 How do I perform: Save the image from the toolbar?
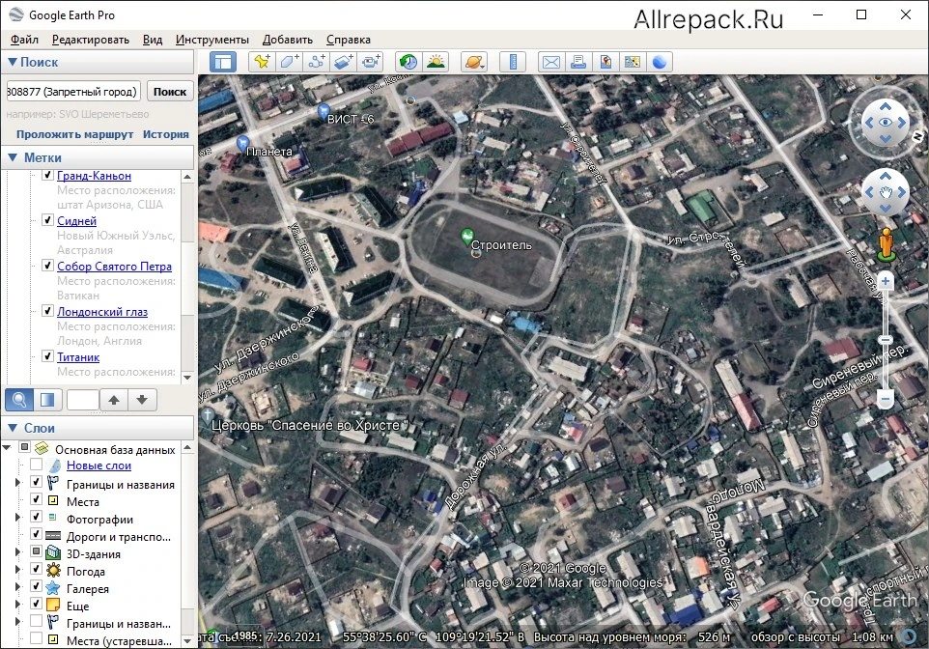pos(605,62)
